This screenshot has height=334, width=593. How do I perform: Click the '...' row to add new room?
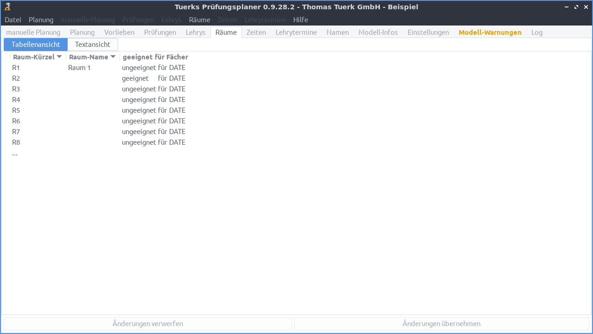click(14, 153)
